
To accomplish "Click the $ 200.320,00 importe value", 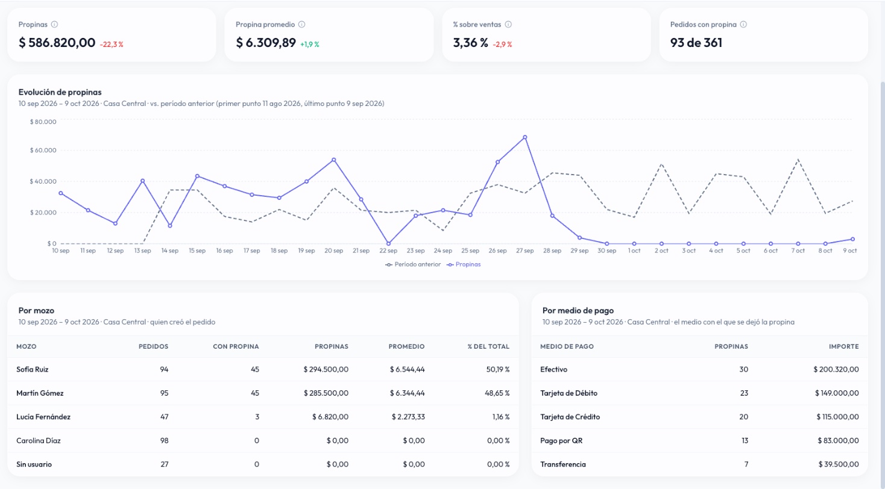I will pyautogui.click(x=836, y=369).
